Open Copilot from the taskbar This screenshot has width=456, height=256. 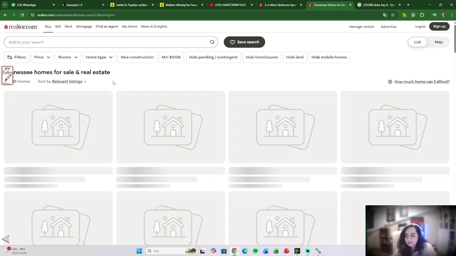tap(213, 251)
